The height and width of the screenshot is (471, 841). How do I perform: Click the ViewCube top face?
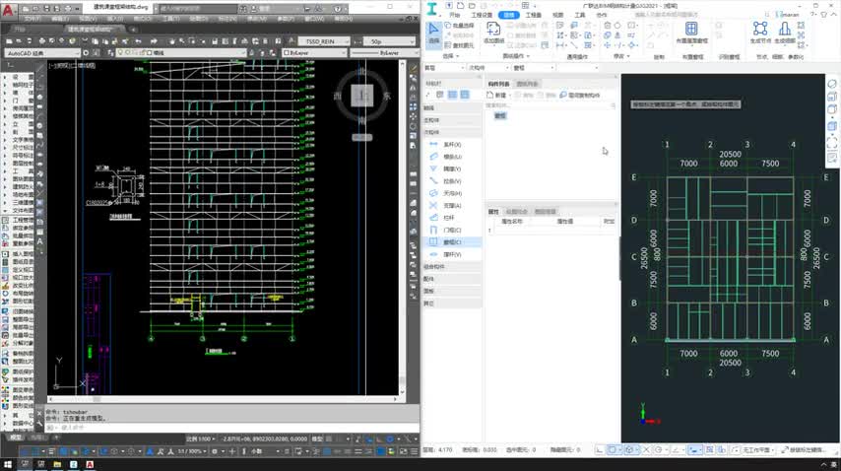point(362,95)
